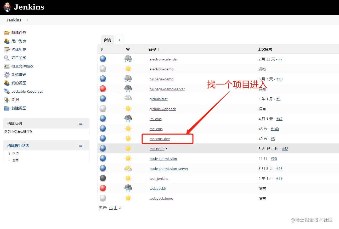339x229 pixels.
Task: Click the 系统管理 gear icon
Action: pos(7,75)
